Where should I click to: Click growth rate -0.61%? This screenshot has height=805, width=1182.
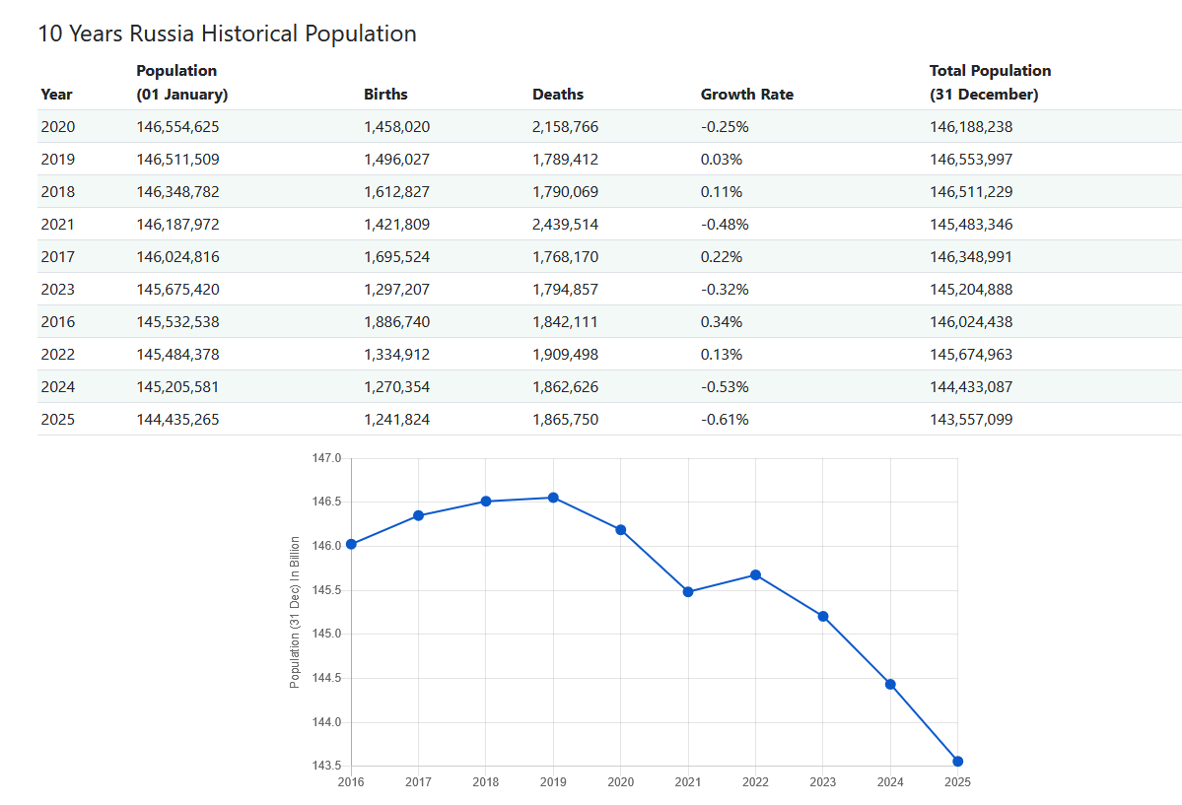(x=725, y=419)
